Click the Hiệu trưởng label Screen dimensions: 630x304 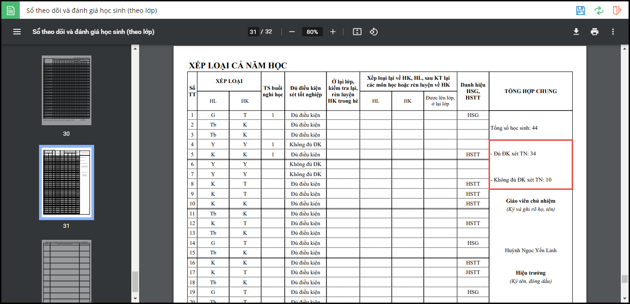click(530, 273)
